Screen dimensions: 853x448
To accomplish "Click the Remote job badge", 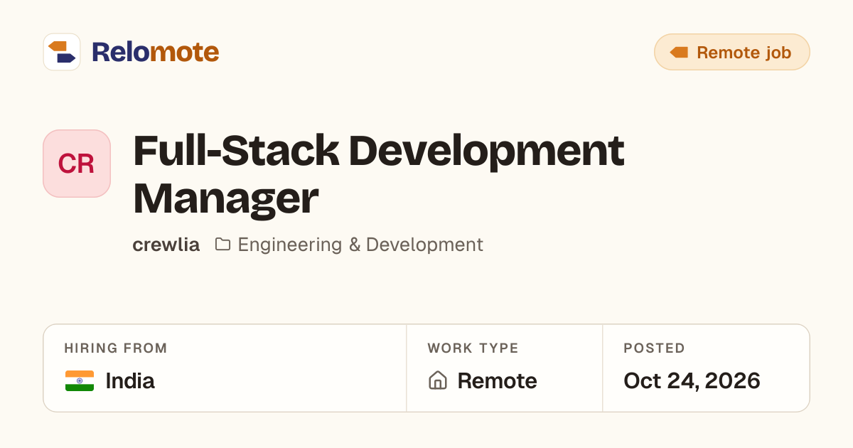I will (732, 52).
